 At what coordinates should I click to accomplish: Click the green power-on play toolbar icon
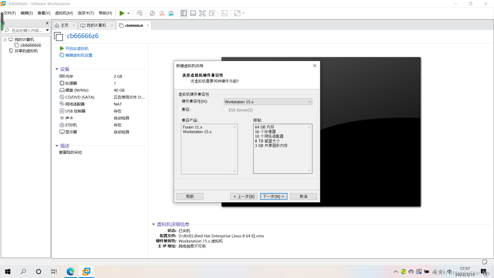(122, 14)
